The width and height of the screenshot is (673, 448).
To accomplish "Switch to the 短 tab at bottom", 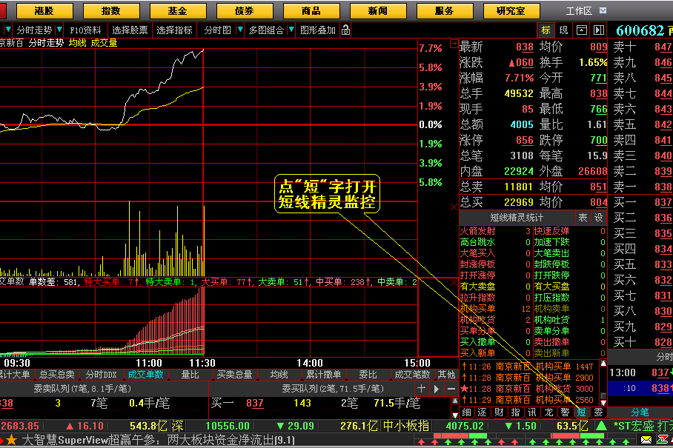I will coord(581,412).
